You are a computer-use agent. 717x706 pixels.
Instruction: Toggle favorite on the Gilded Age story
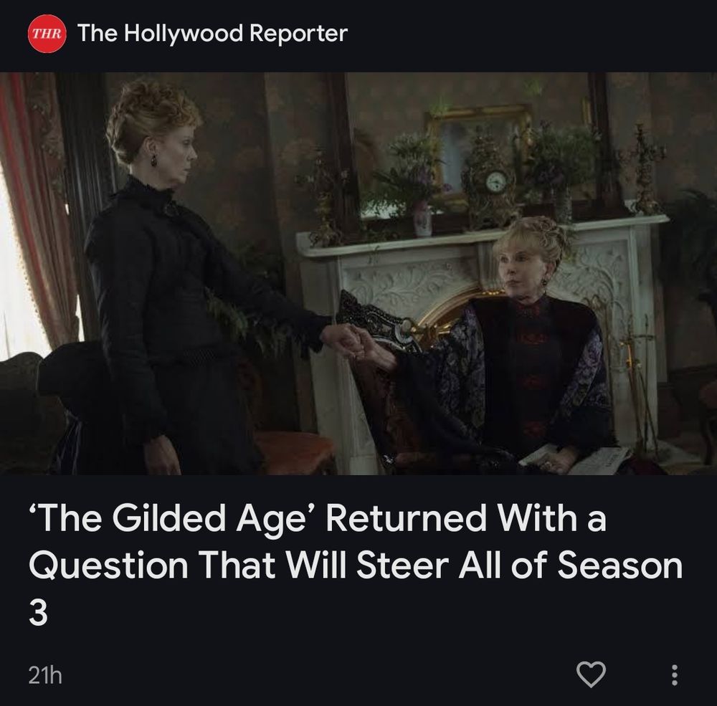[x=591, y=674]
